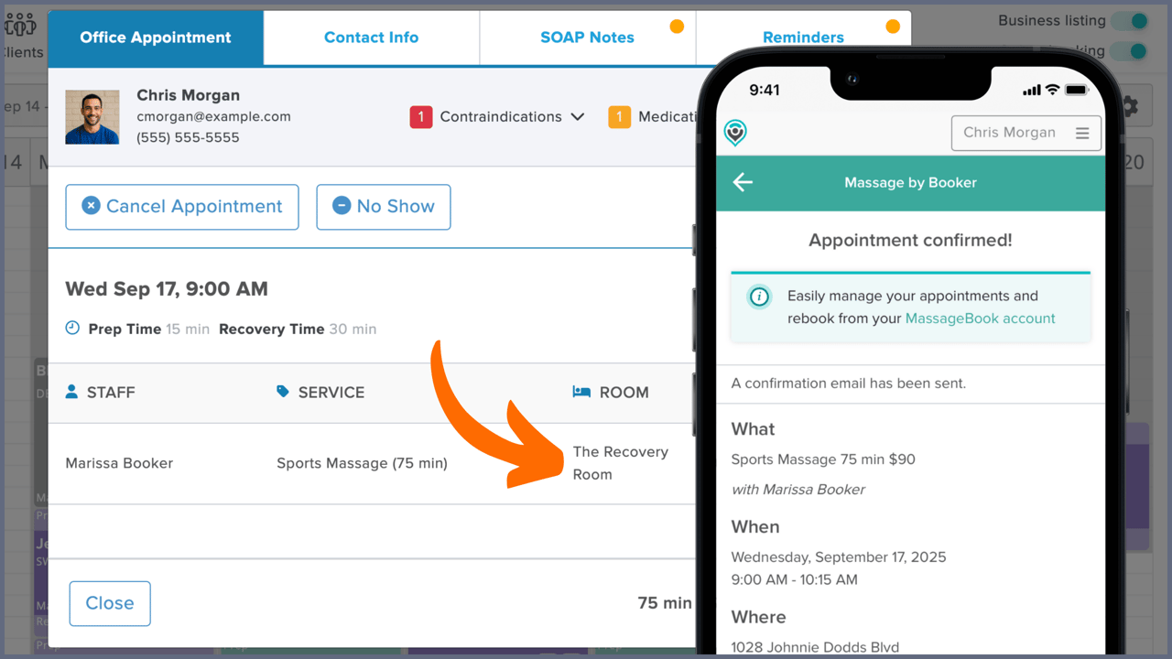Switch to the Contact Info tab
Screen dimensions: 1172x659
coord(371,38)
